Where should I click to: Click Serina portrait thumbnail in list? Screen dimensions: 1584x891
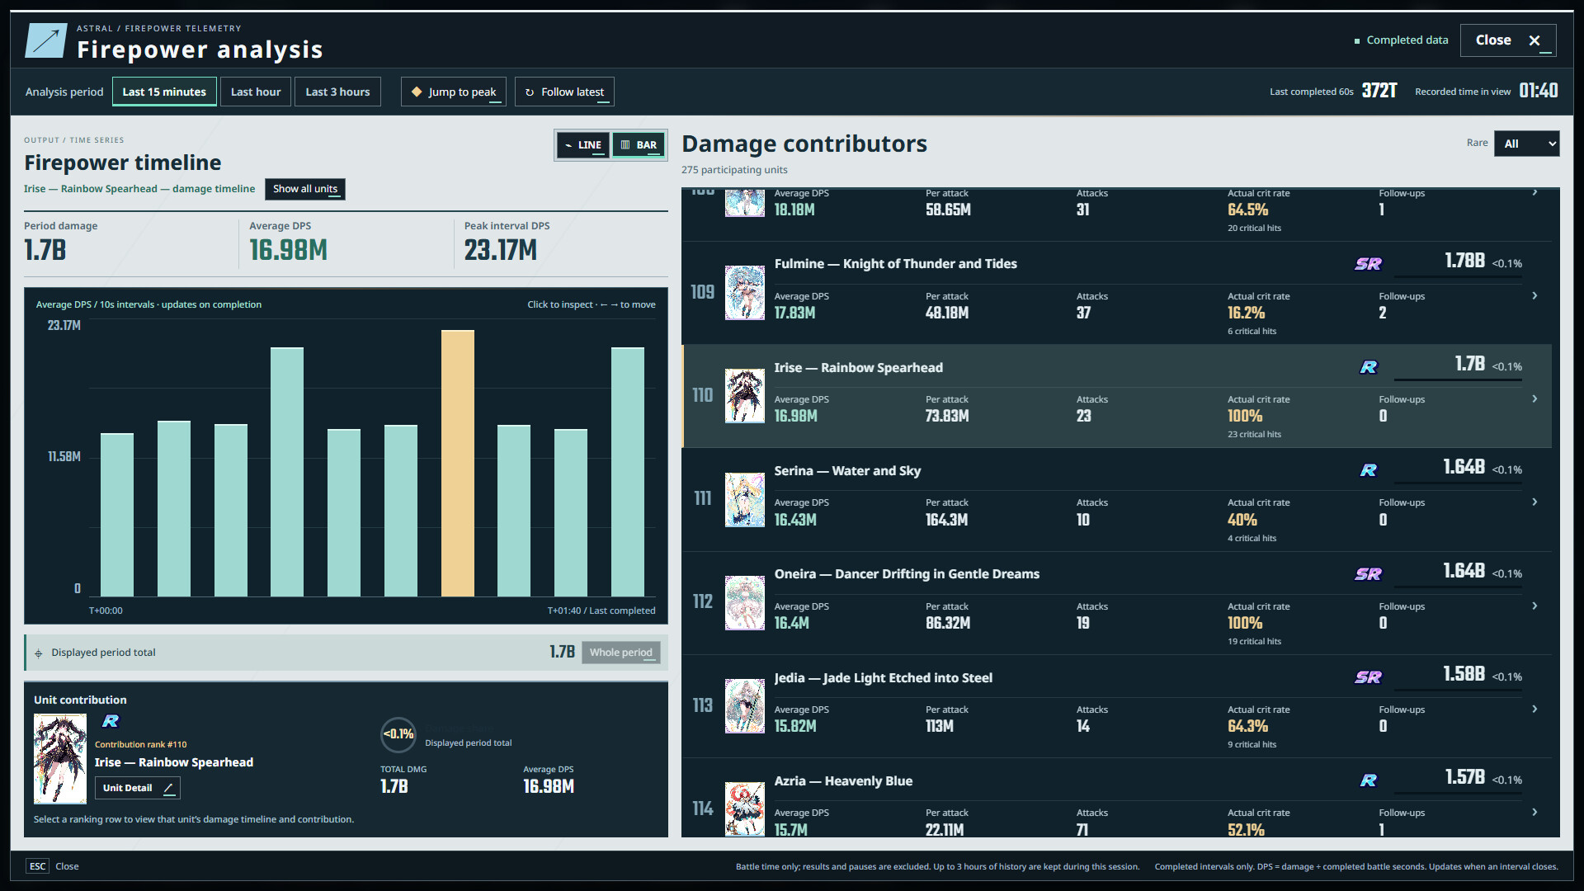pyautogui.click(x=745, y=499)
